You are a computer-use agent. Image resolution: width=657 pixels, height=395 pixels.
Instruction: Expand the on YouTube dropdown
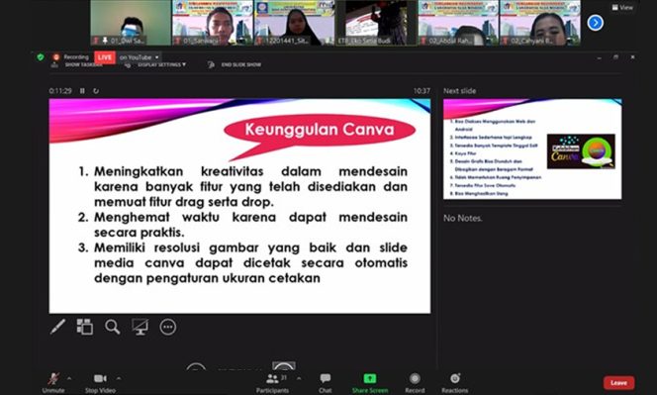click(x=140, y=57)
